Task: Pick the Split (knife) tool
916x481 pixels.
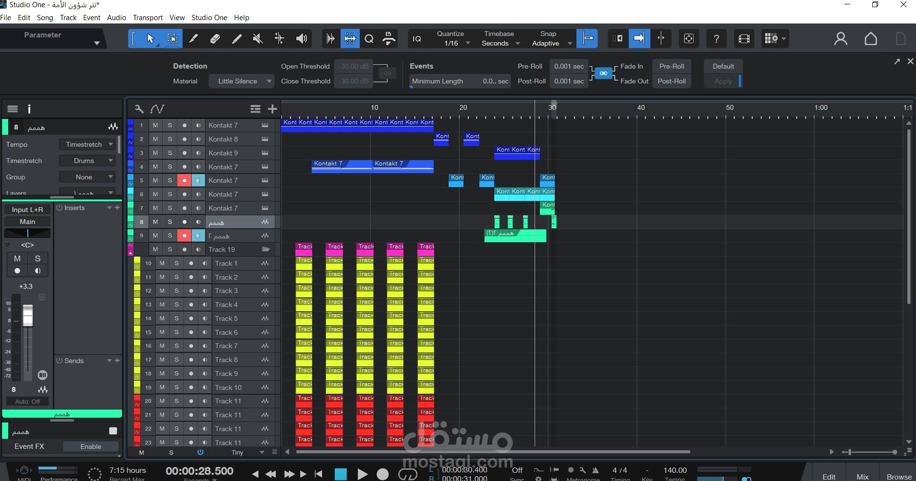Action: coord(193,39)
